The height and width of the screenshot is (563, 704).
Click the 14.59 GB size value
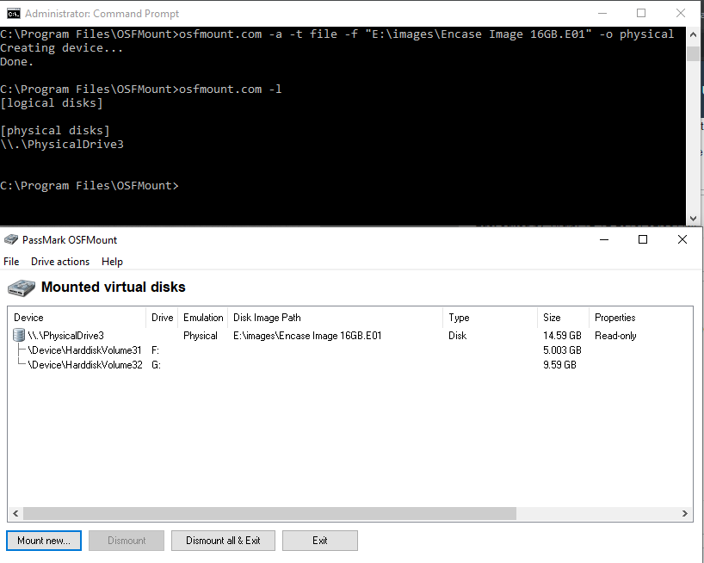pos(562,336)
